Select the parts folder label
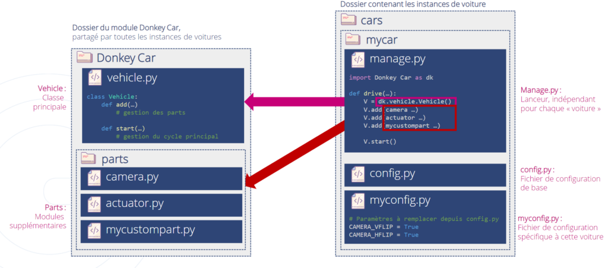This screenshot has height=268, width=608. pos(115,159)
